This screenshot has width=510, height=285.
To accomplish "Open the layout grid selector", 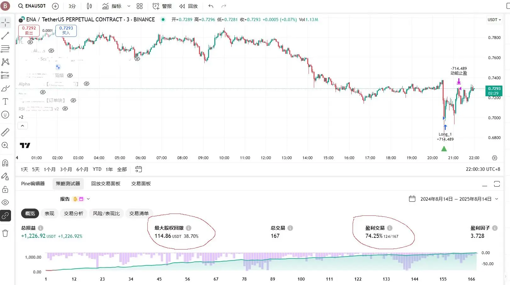I will (140, 6).
